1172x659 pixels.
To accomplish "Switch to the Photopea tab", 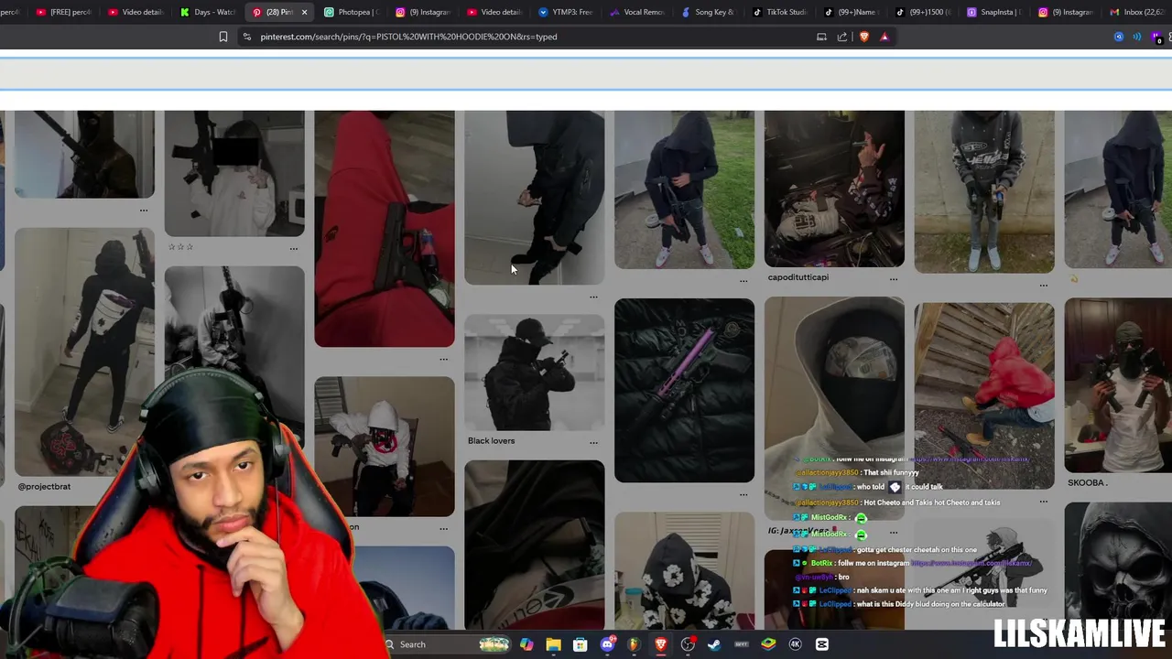I will [x=352, y=12].
